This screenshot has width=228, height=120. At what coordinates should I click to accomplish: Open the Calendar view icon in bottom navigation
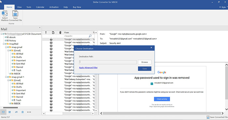pyautogui.click(x=9, y=112)
